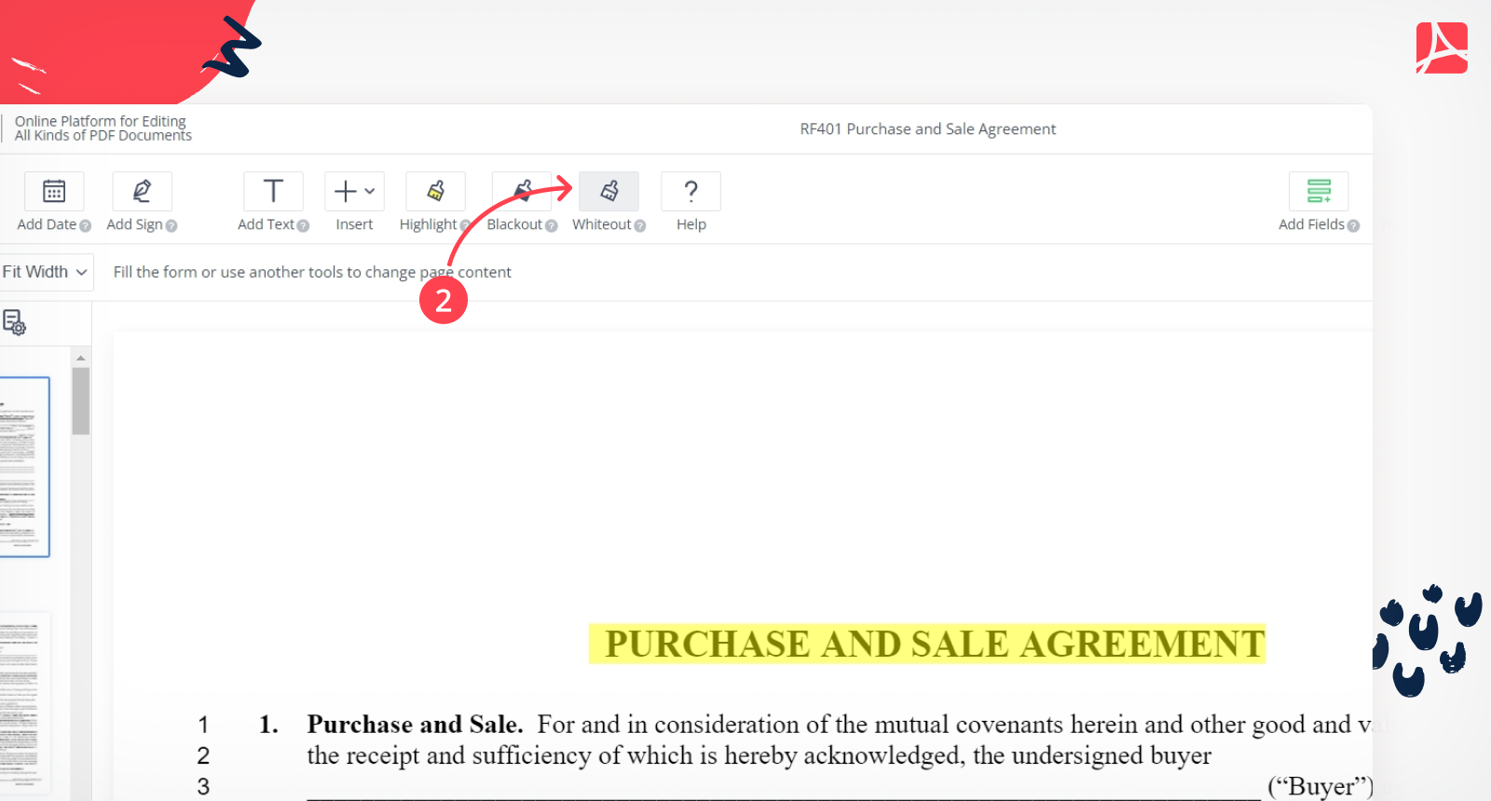Screen dimensions: 1491x801
Task: Select the Blackout tool
Action: (x=522, y=191)
